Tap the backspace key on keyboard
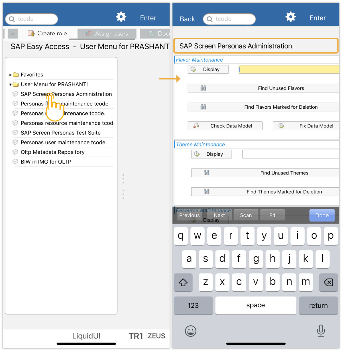Viewport: 342px width, 351px height. click(x=328, y=282)
